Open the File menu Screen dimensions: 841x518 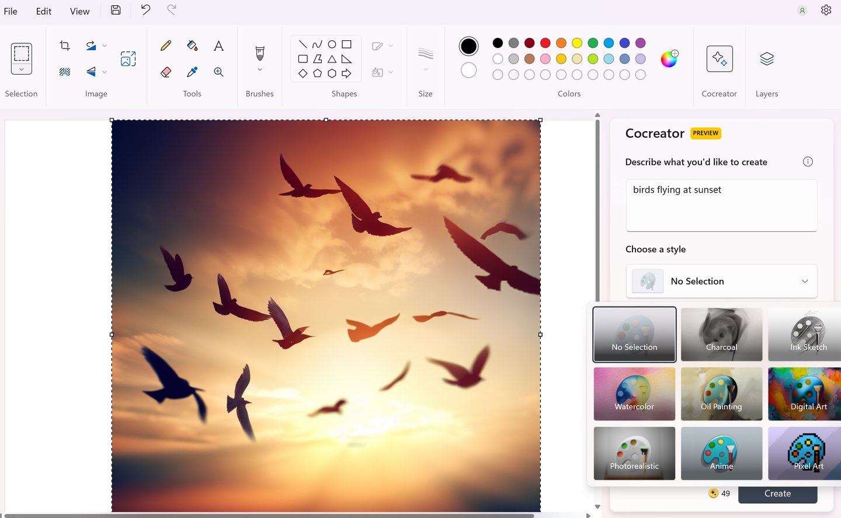[11, 11]
